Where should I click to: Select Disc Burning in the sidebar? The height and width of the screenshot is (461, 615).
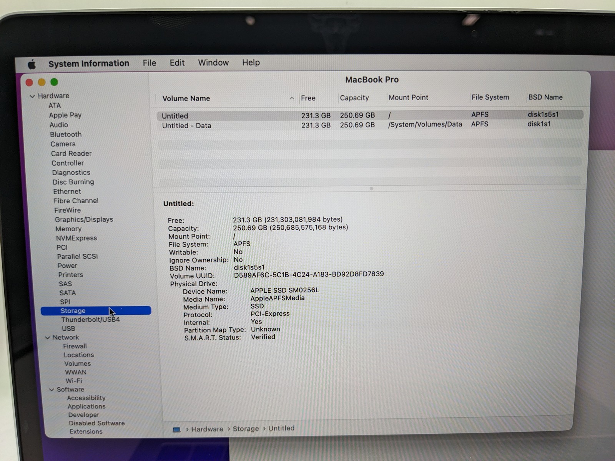(73, 182)
